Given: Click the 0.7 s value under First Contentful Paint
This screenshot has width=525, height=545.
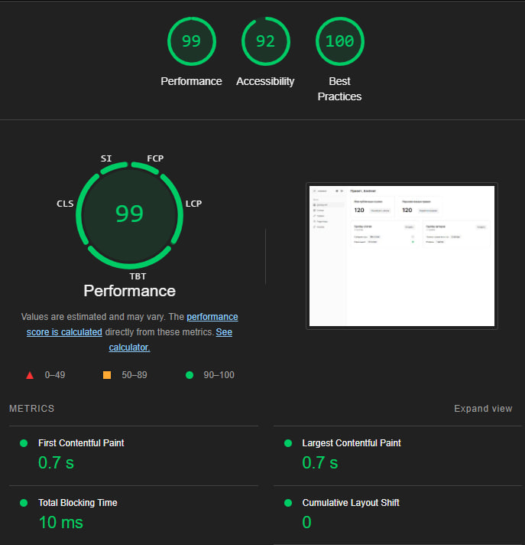Looking at the screenshot, I should (x=56, y=463).
